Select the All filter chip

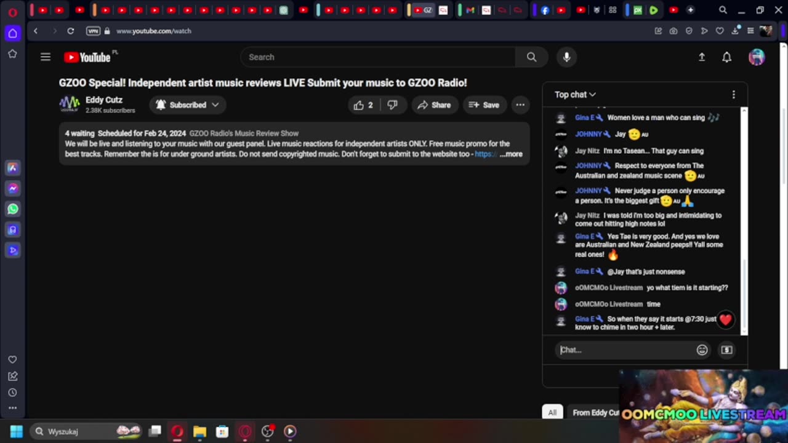pyautogui.click(x=552, y=413)
